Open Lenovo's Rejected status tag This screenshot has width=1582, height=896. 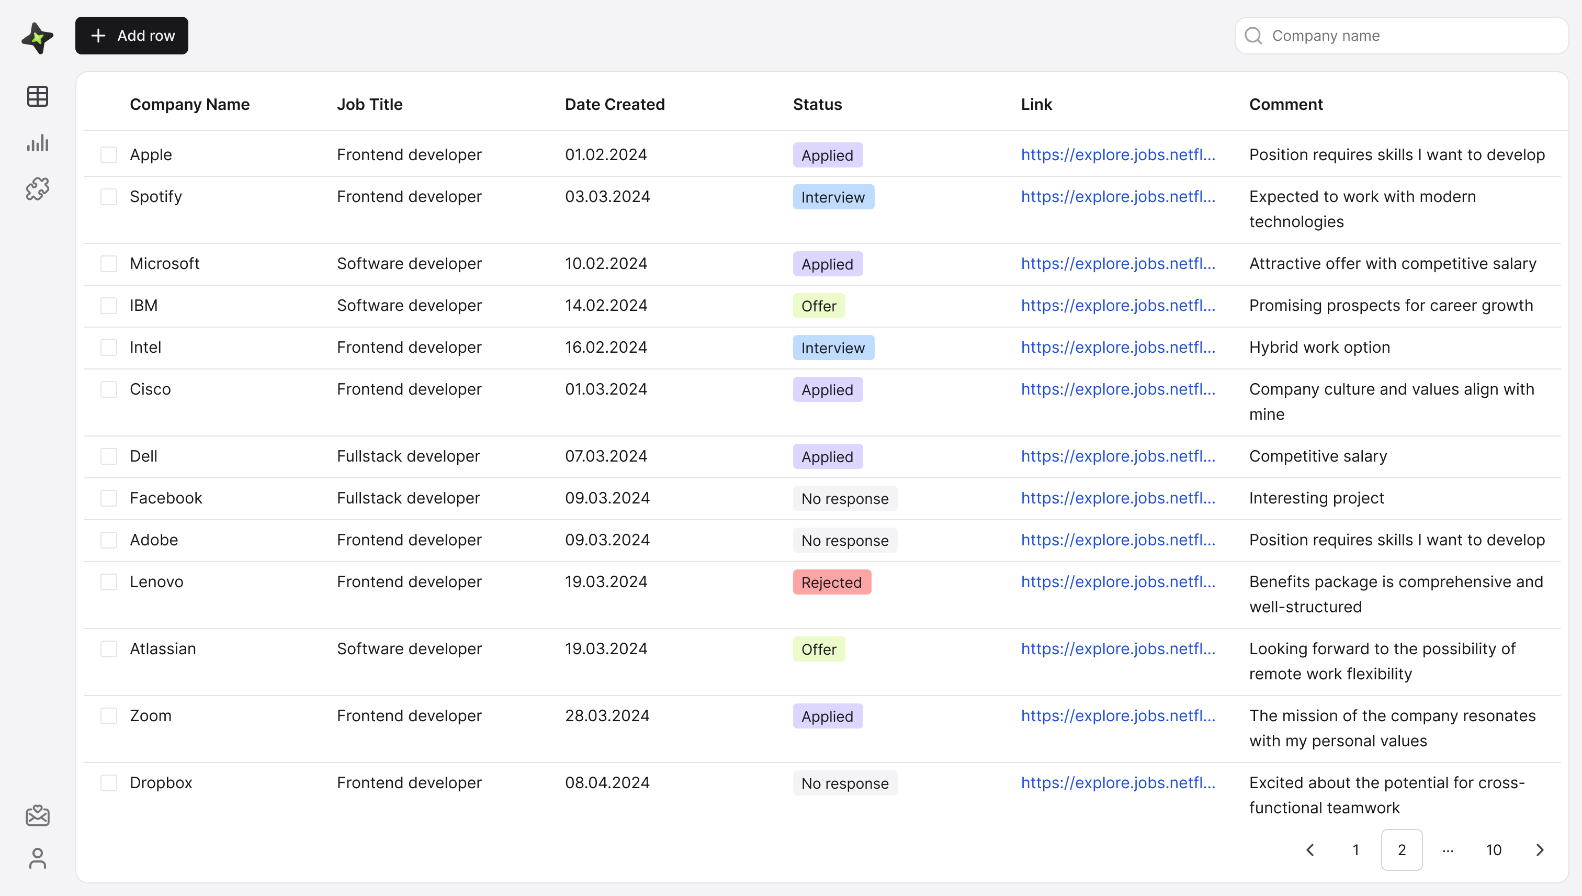click(832, 582)
